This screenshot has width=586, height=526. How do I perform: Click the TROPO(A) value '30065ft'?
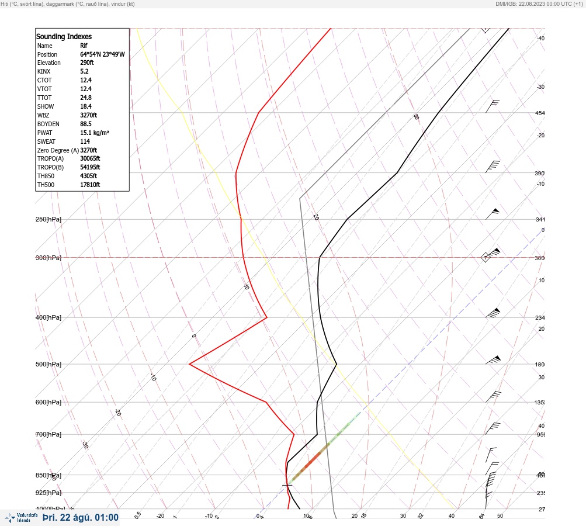click(90, 158)
